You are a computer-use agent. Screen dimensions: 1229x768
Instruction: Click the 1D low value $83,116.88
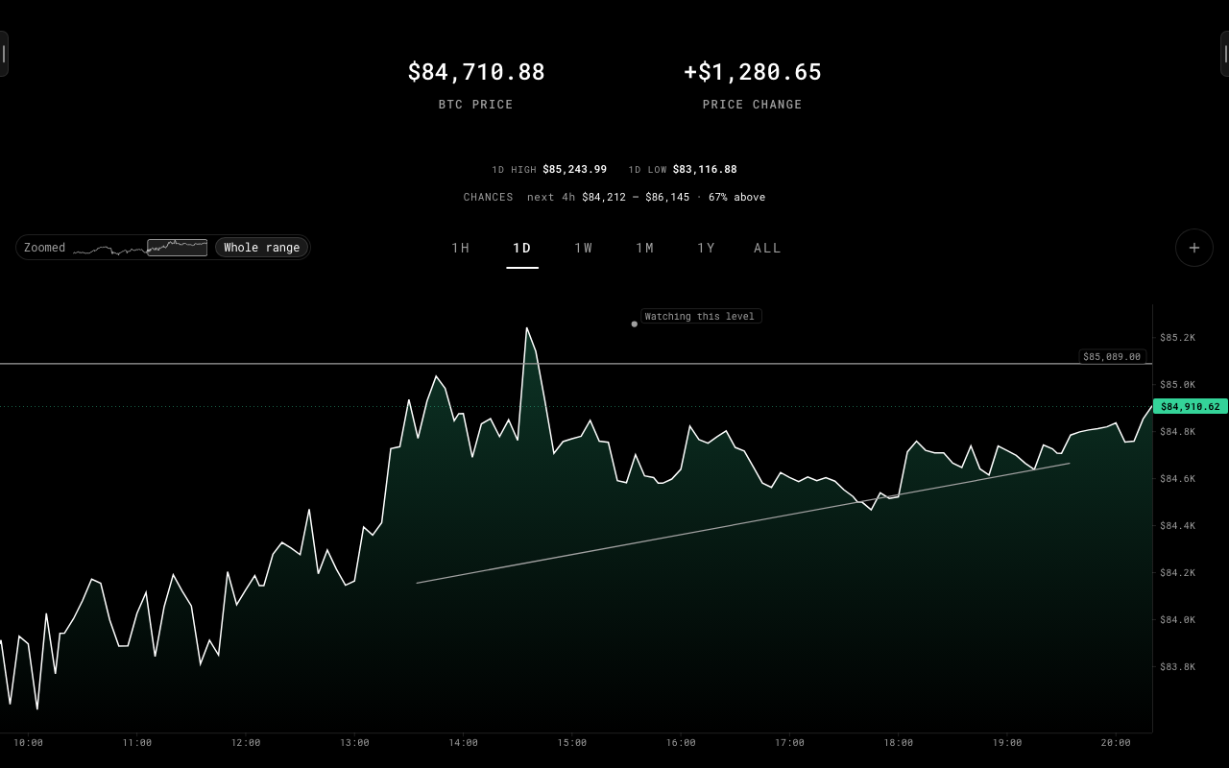point(705,169)
